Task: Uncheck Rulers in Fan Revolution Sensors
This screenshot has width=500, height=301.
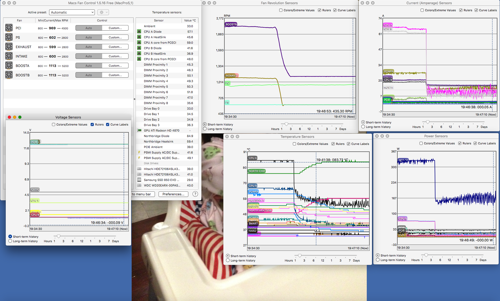Action: tap(319, 10)
